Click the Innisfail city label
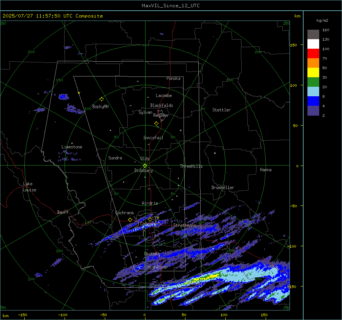This screenshot has height=320, width=342. (x=154, y=138)
